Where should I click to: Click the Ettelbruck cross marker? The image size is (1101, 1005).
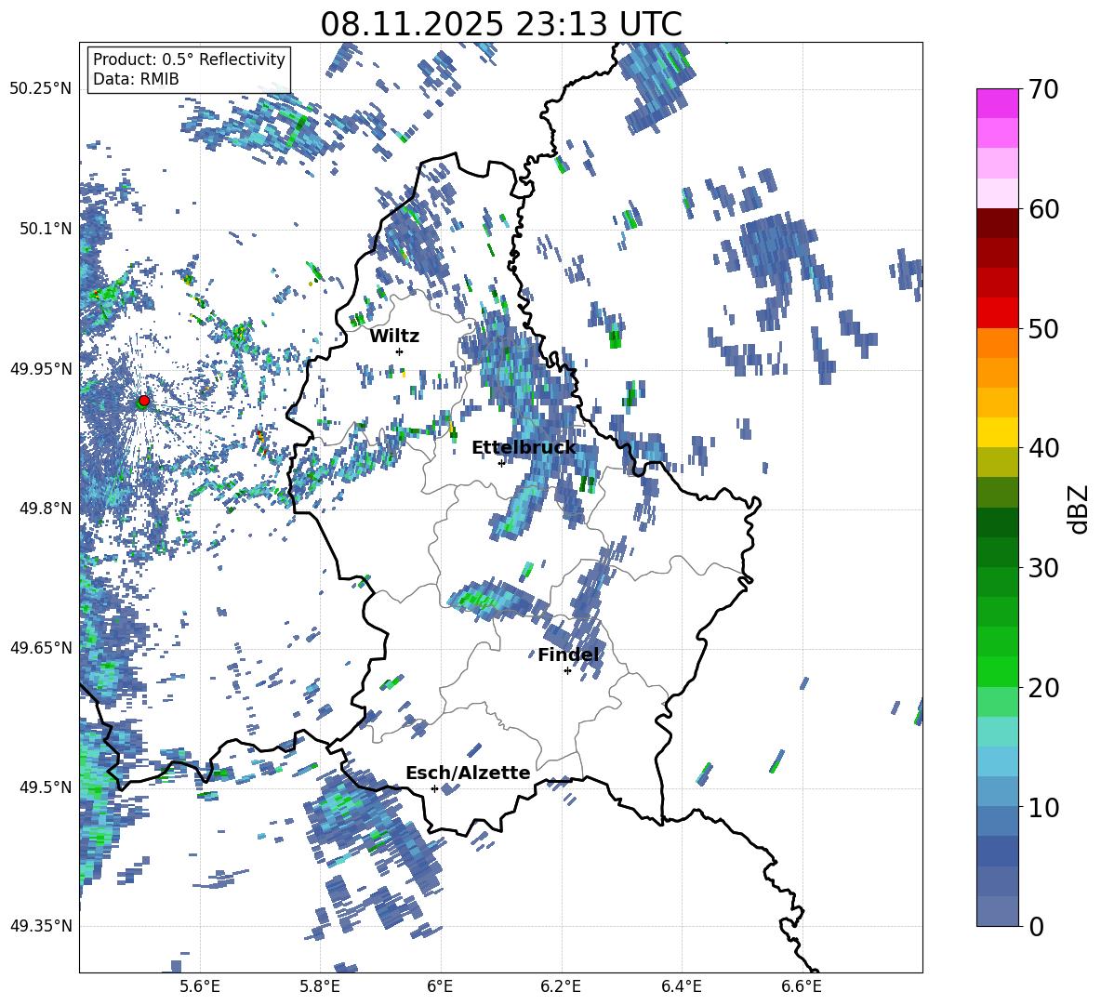pyautogui.click(x=501, y=463)
